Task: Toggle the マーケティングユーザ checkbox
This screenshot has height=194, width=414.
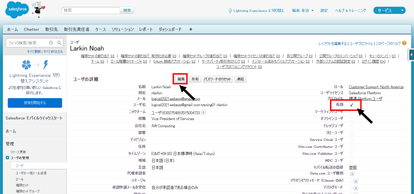Action: pyautogui.click(x=351, y=112)
